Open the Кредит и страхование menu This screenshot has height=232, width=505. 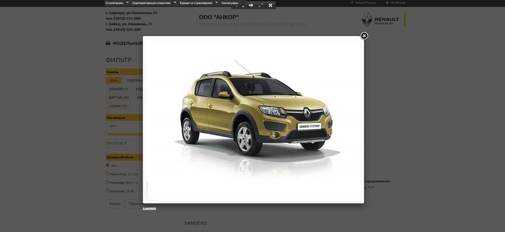pos(196,3)
